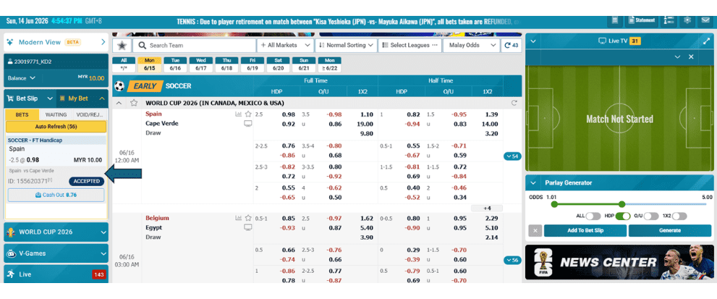
Task: Select the BETS tab
Action: [22, 114]
